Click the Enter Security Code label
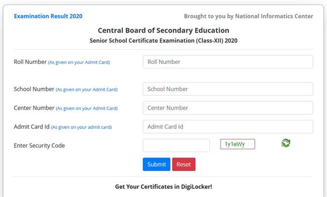Viewport: 327px width, 197px height. click(x=39, y=146)
